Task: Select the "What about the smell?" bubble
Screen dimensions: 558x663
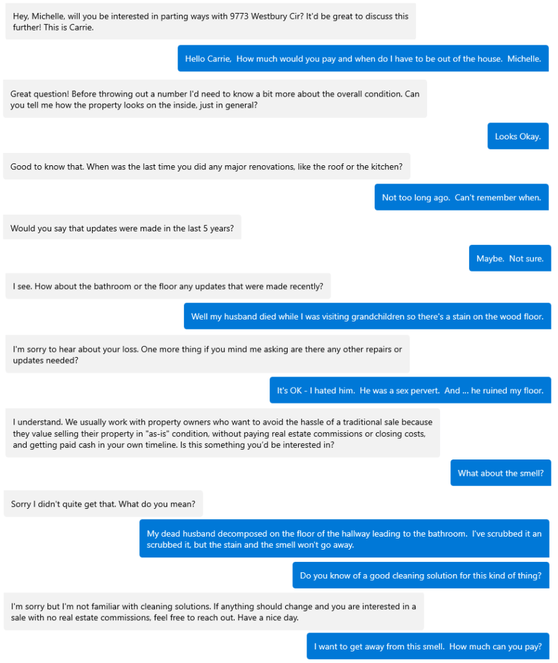Action: (x=500, y=473)
